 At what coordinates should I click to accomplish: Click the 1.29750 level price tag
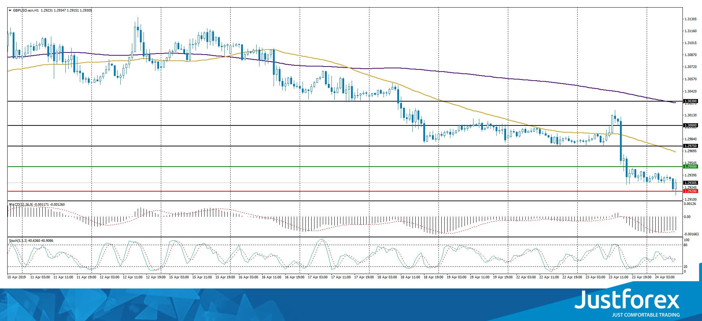[x=690, y=146]
